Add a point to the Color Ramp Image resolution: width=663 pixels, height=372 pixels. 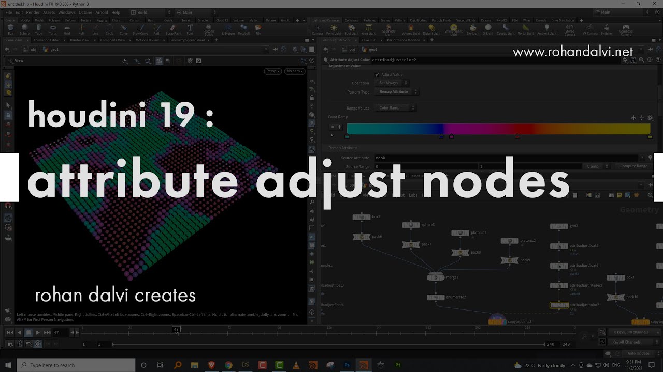[340, 127]
